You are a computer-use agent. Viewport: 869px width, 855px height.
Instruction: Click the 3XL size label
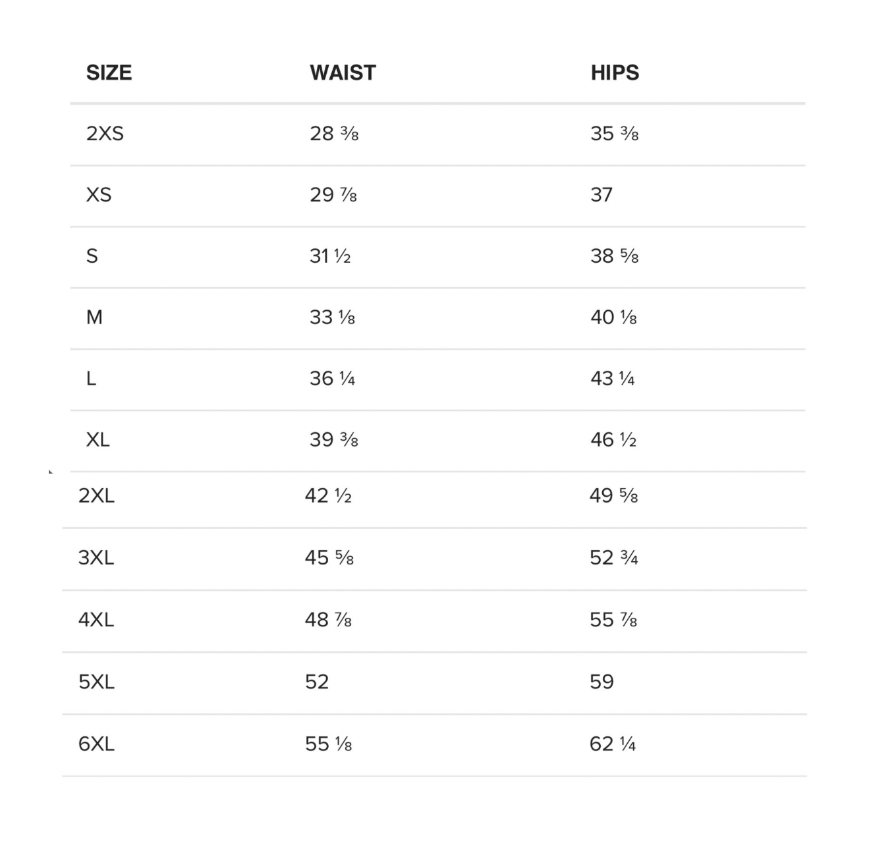(x=96, y=558)
